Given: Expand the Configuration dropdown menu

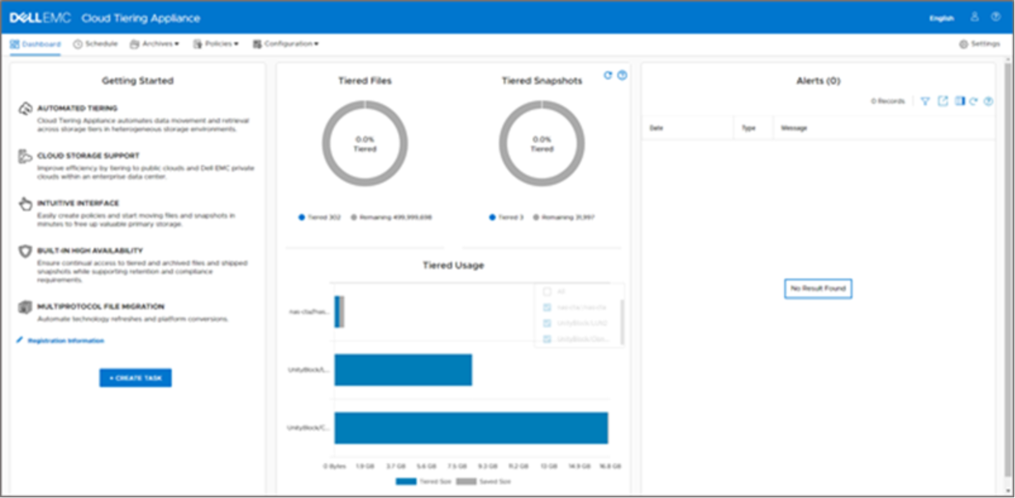Looking at the screenshot, I should [285, 44].
